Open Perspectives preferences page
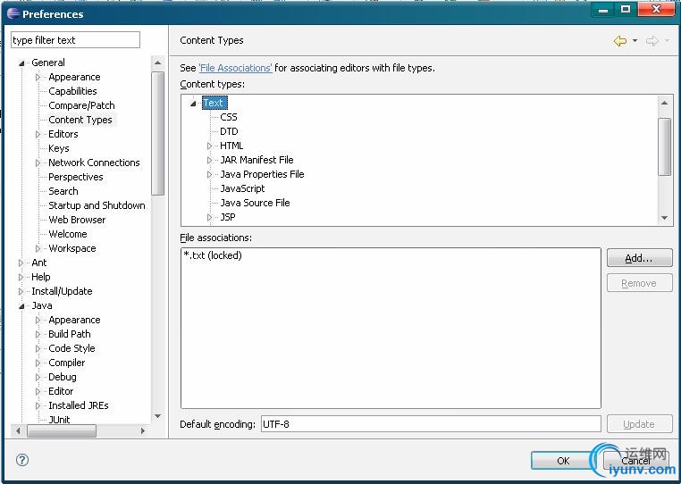Viewport: 681px width, 484px height. [76, 177]
